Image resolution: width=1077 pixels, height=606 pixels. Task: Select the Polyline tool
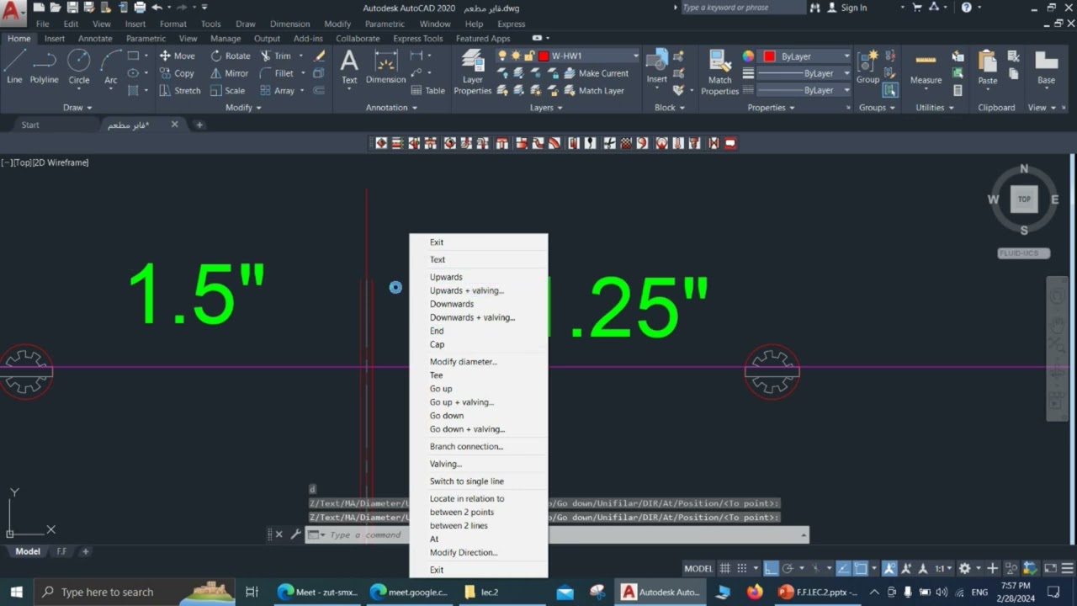pyautogui.click(x=44, y=66)
